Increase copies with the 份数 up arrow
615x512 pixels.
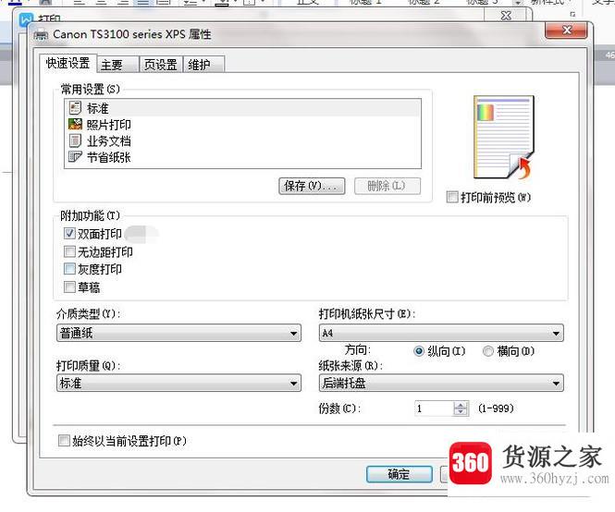point(461,405)
